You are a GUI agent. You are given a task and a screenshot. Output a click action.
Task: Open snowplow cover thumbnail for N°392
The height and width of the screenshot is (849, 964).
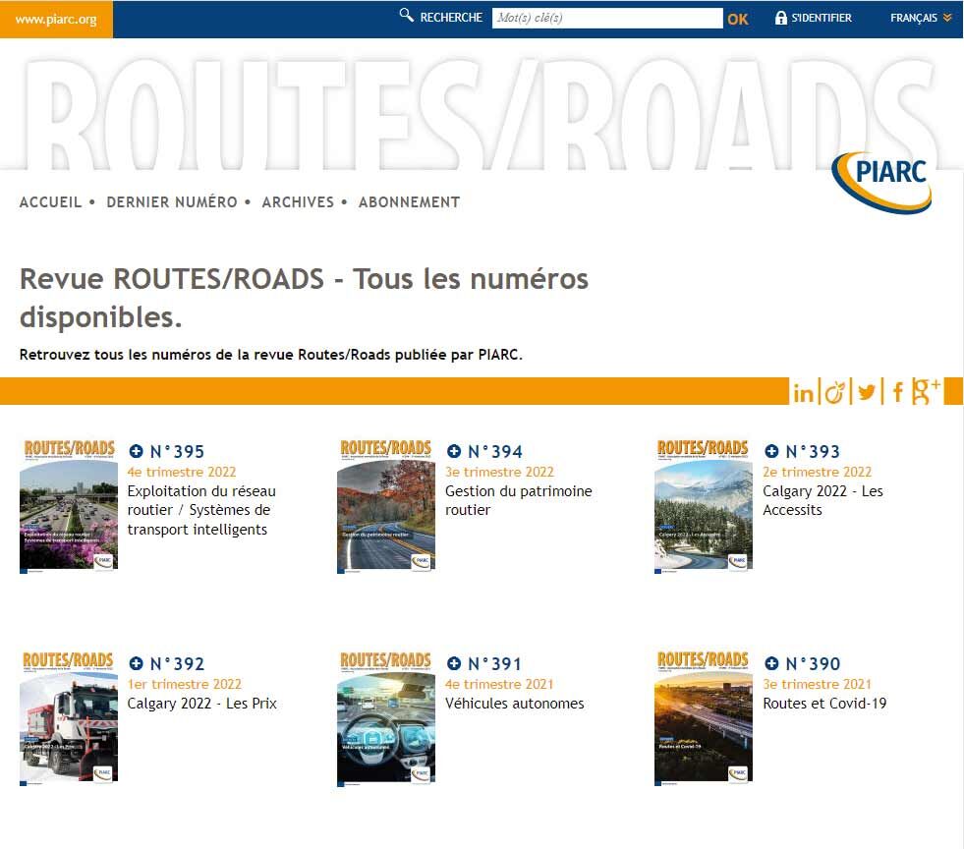coord(69,718)
